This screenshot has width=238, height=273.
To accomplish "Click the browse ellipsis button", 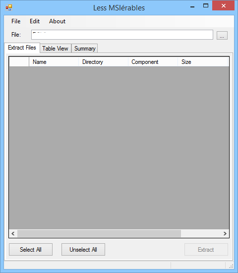I will [x=222, y=35].
